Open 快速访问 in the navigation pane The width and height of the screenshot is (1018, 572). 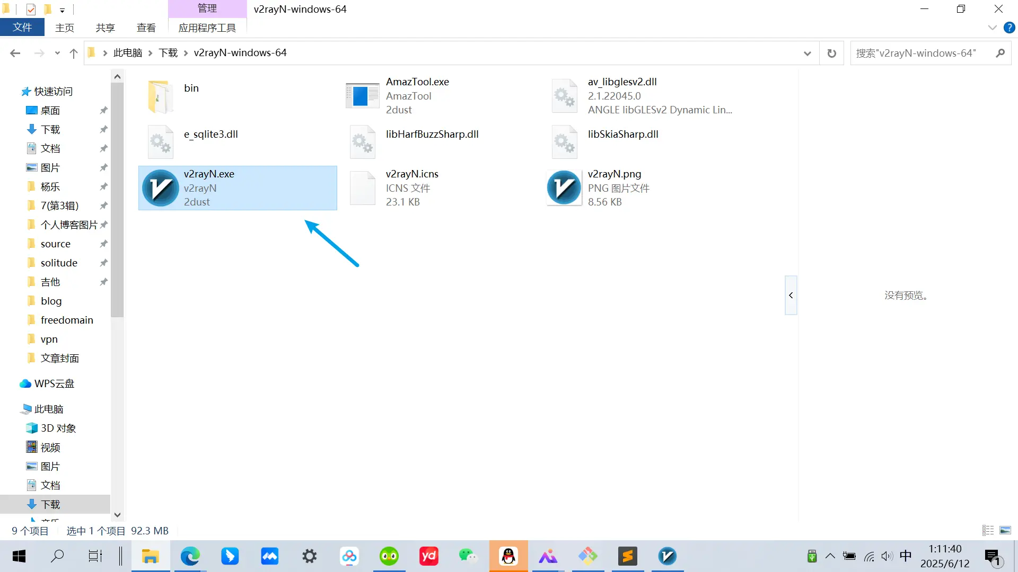pos(54,92)
